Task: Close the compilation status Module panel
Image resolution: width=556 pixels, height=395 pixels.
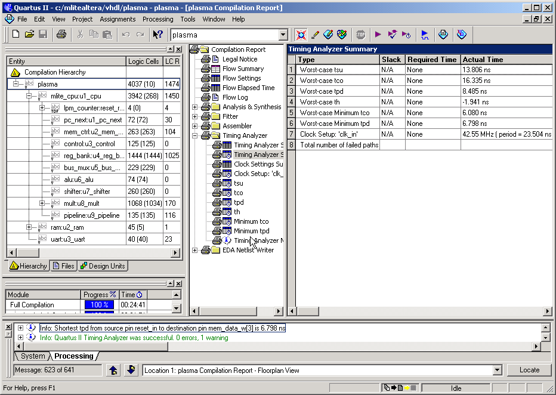Action: [178, 283]
